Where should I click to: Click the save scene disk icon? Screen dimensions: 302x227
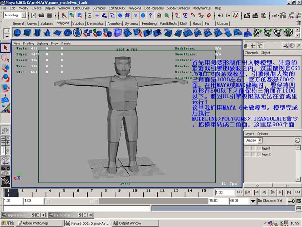pos(50,15)
